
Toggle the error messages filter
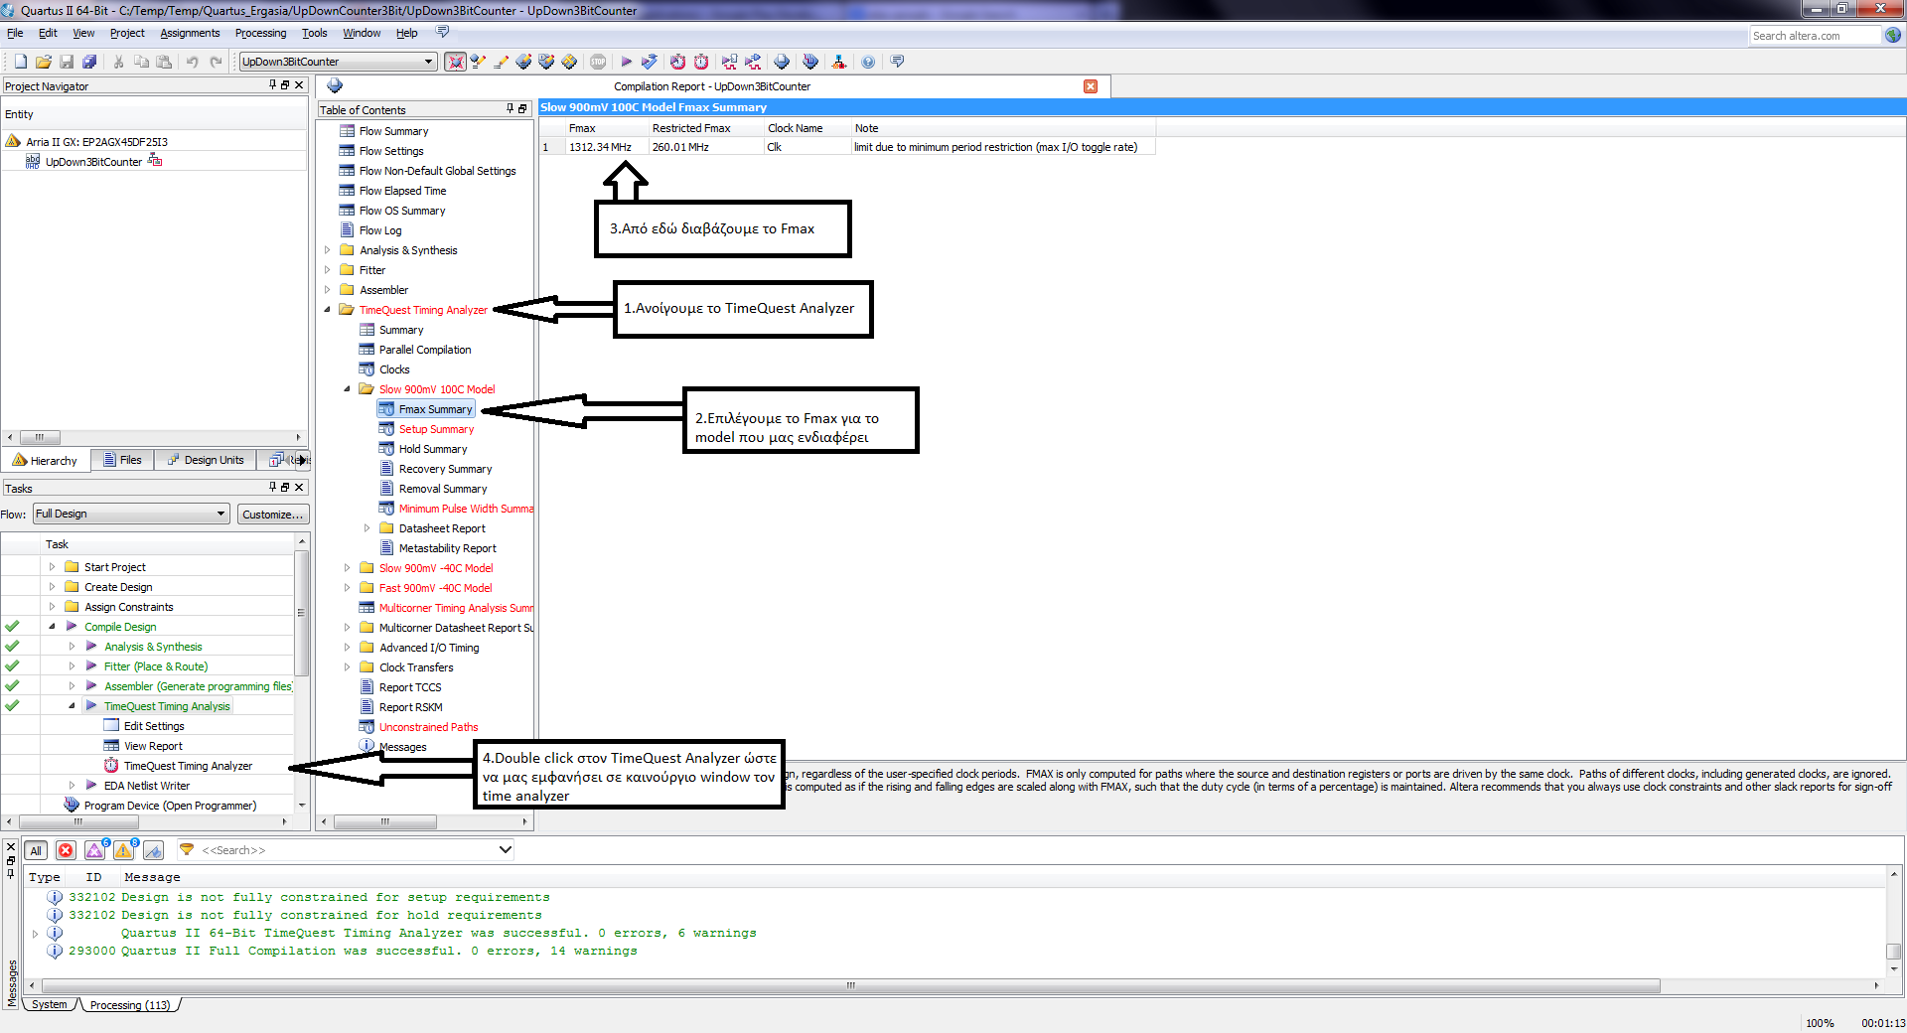point(66,850)
